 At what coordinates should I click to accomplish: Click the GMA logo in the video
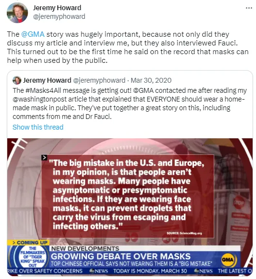pos(228,260)
